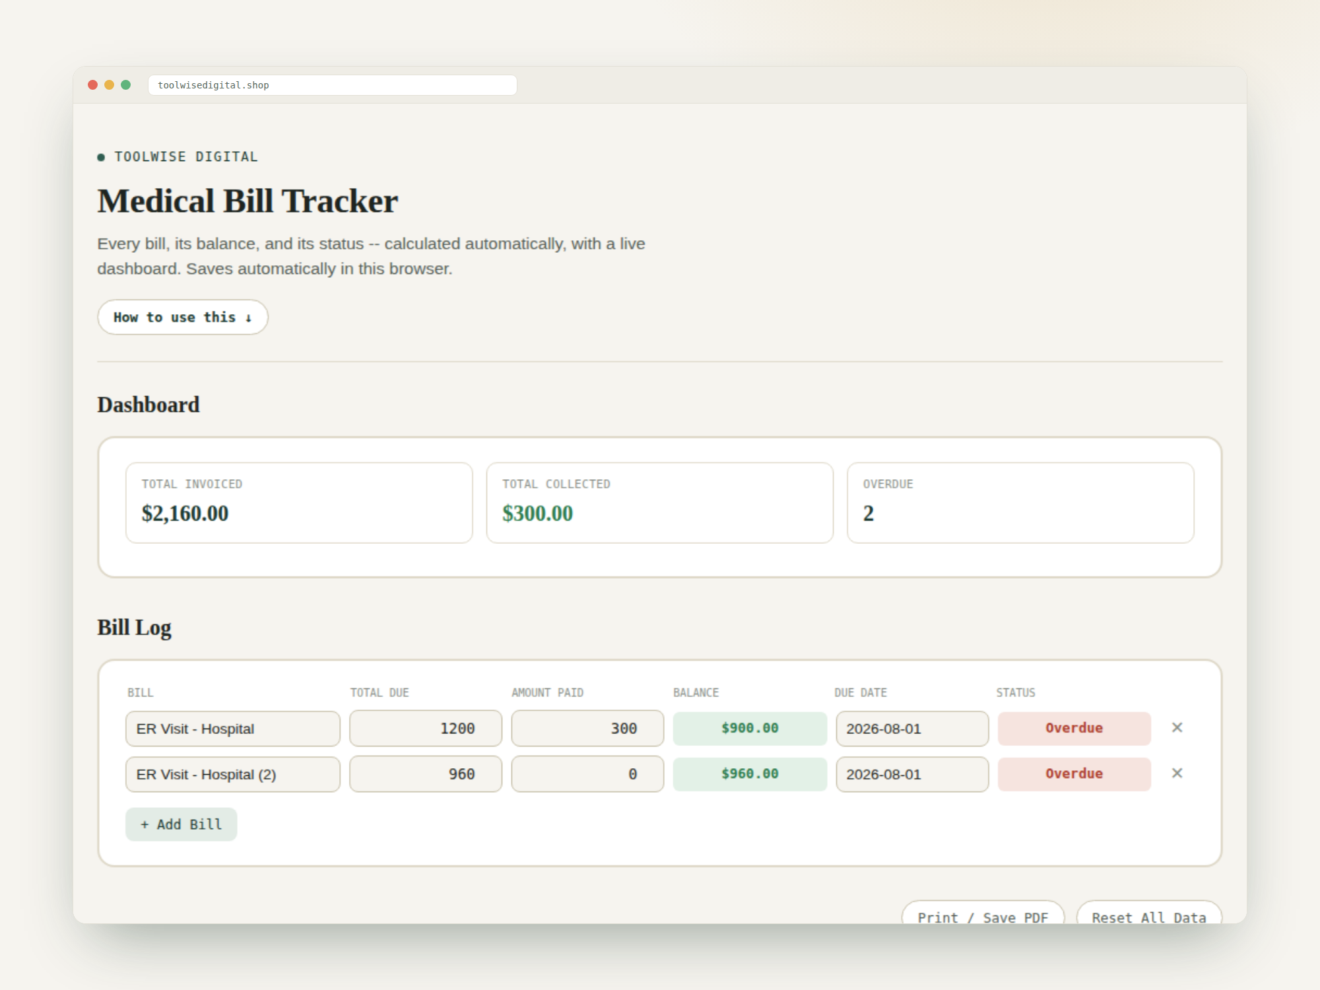Edit total due field showing 1200

[426, 729]
